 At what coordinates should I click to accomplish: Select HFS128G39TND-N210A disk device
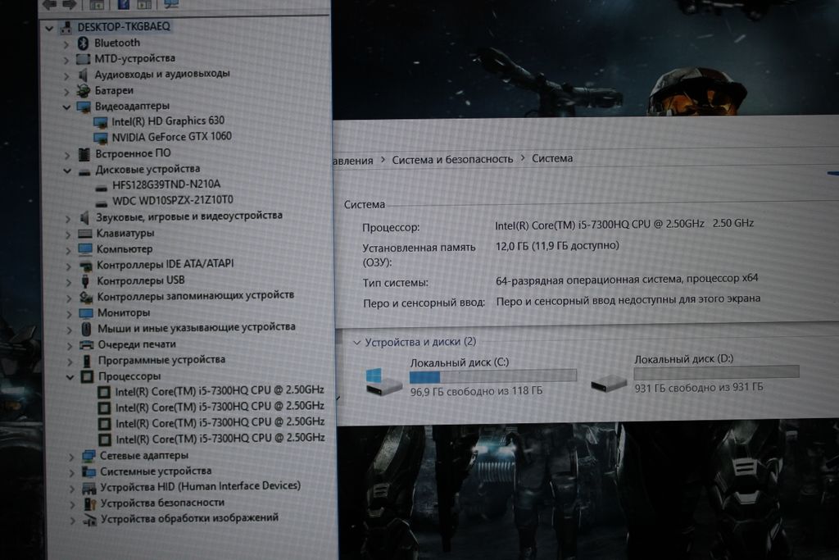tap(166, 184)
